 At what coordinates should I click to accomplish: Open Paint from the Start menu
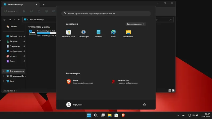[113, 34]
